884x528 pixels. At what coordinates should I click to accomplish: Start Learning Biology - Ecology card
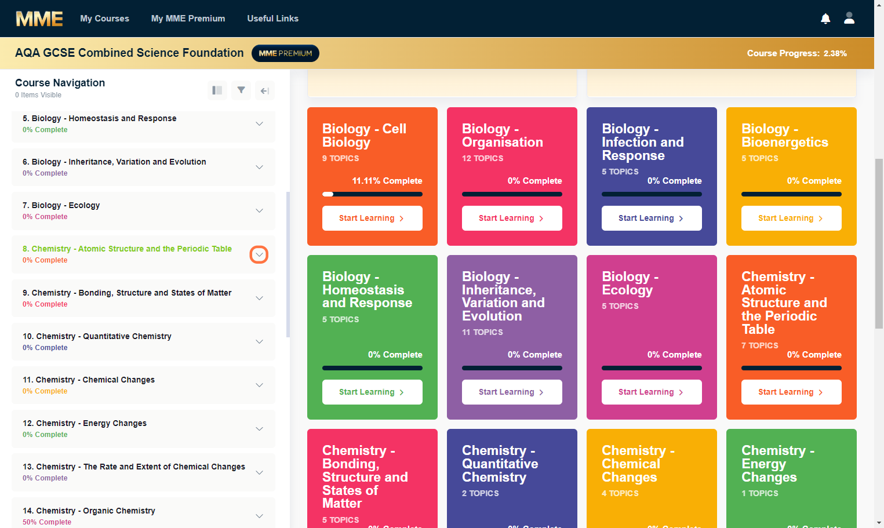(x=652, y=392)
